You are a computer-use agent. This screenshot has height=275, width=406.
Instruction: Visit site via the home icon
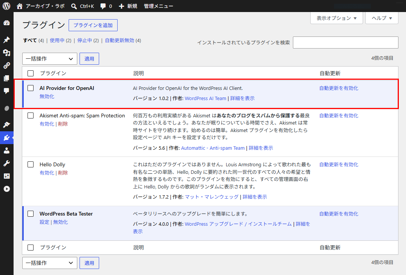20,6
